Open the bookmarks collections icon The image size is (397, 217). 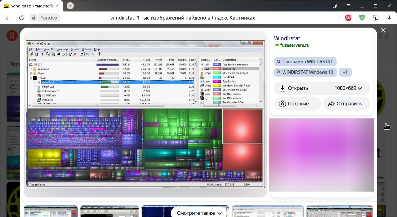coord(335,6)
